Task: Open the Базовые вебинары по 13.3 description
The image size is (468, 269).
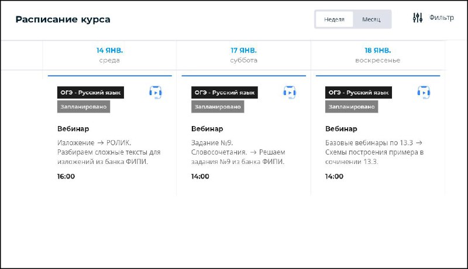Action: 374,152
